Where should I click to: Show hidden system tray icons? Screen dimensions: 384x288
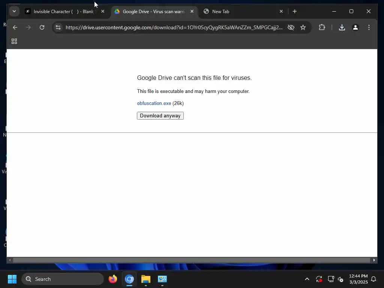coord(307,279)
